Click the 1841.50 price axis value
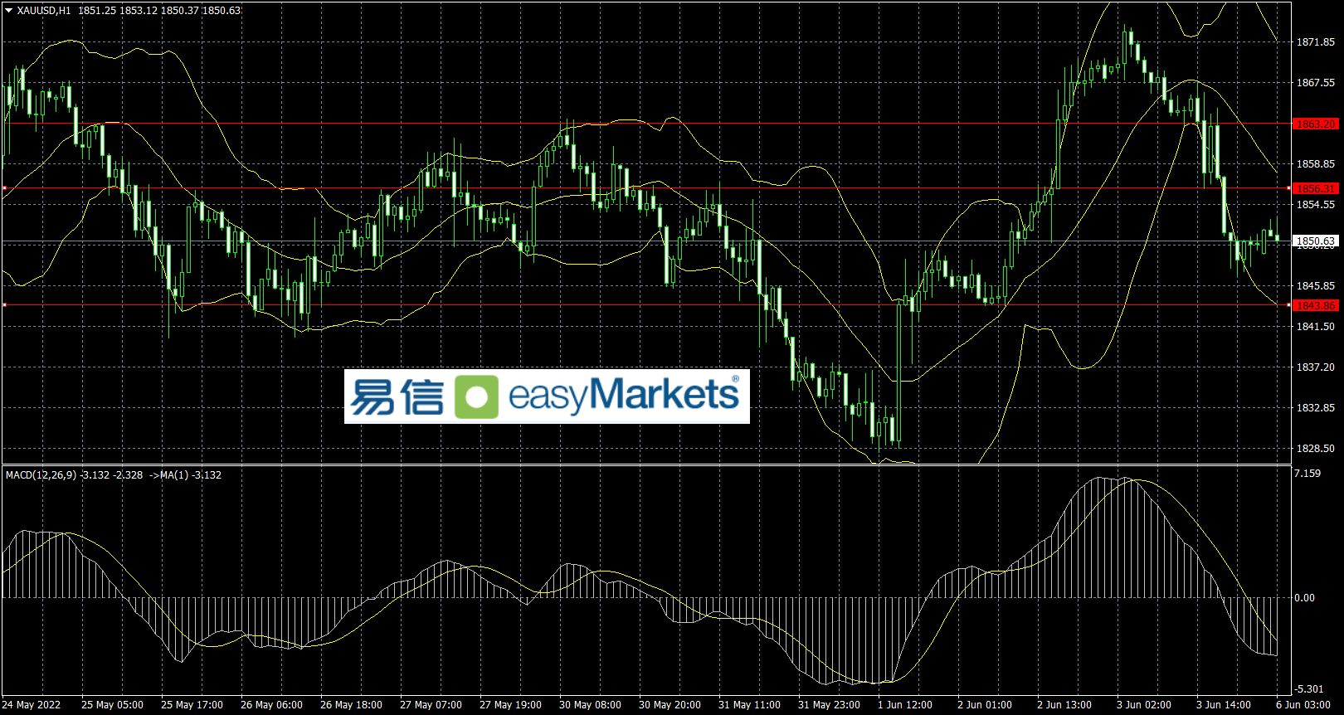Screen dimensions: 1344x715 pos(1316,326)
